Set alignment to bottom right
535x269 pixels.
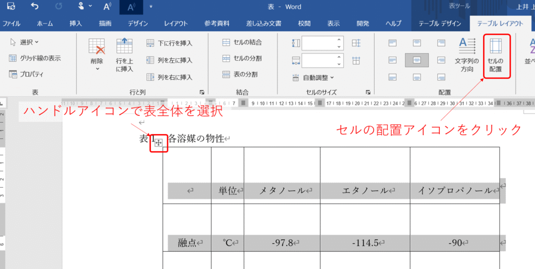441,77
